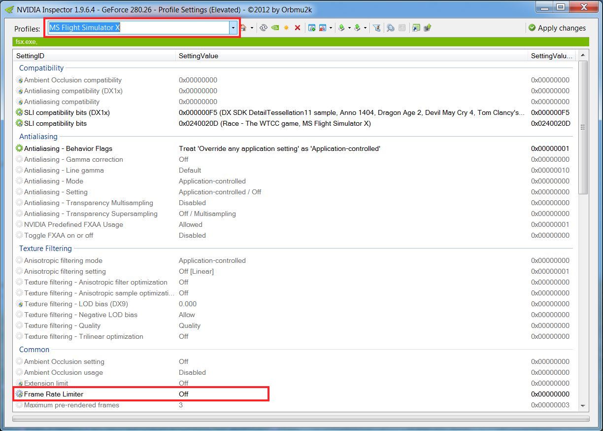The image size is (603, 431).
Task: Select Ambient Occlusion usage row
Action: click(294, 372)
